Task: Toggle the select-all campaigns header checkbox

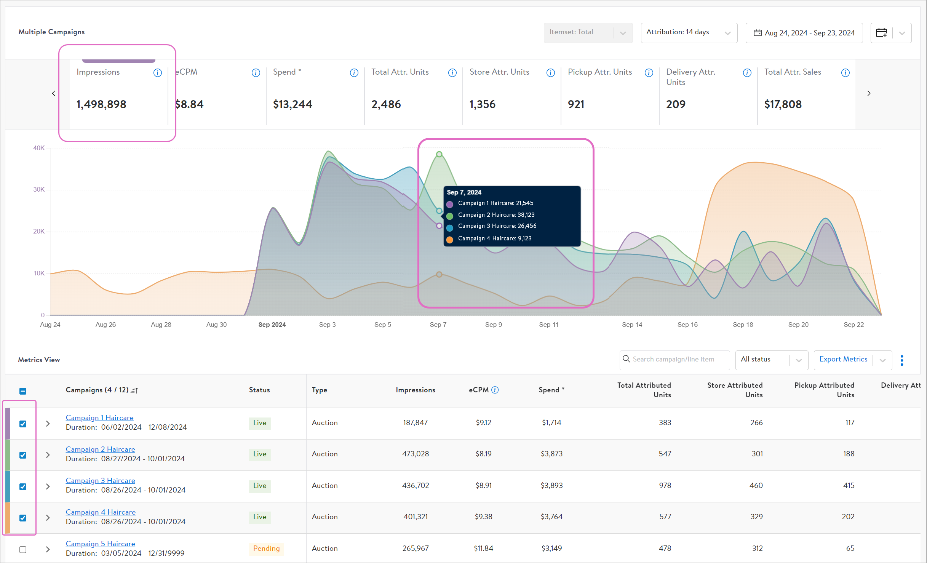Action: coord(23,391)
